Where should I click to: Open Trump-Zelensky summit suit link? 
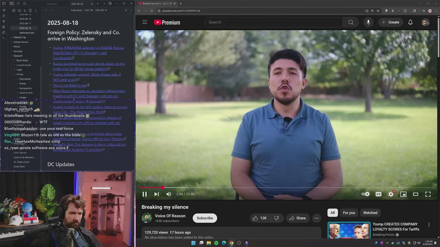(x=87, y=77)
